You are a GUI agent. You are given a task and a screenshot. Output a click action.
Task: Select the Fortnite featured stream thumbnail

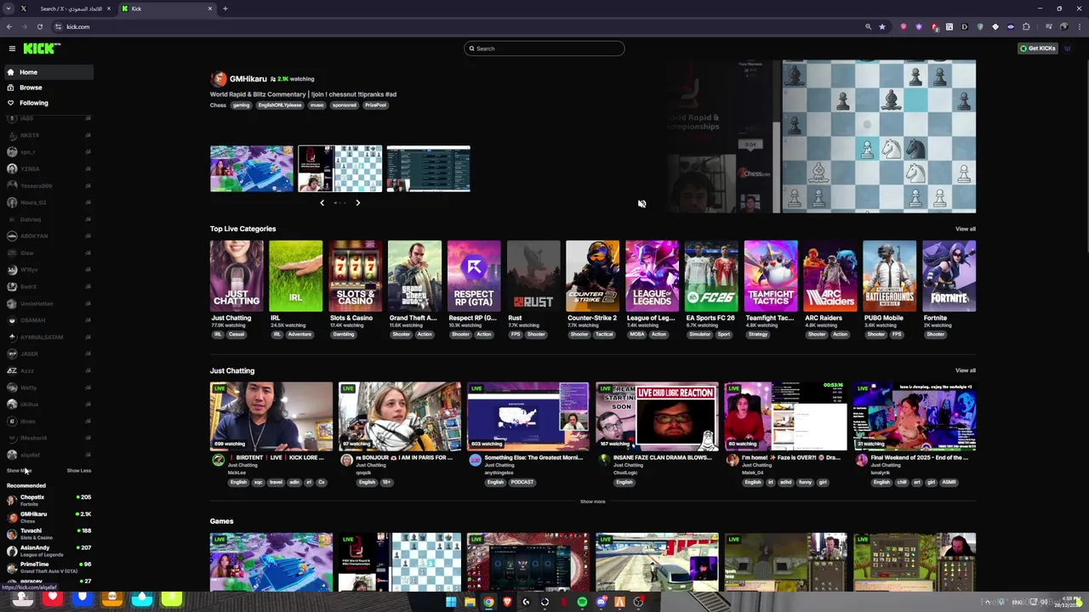252,168
